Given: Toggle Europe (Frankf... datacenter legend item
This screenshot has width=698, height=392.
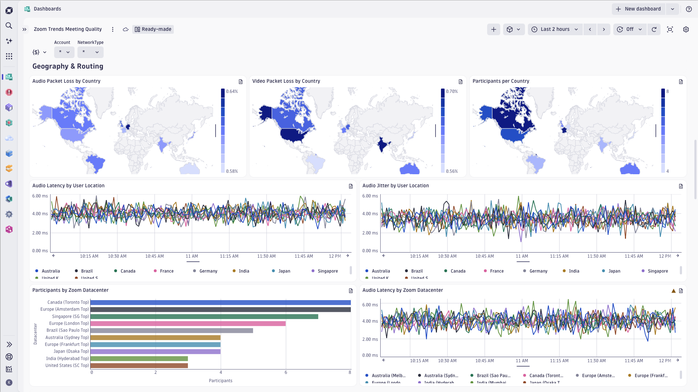Looking at the screenshot, I should pos(648,376).
